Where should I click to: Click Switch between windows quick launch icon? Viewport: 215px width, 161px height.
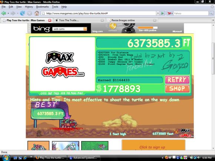click(x=20, y=158)
